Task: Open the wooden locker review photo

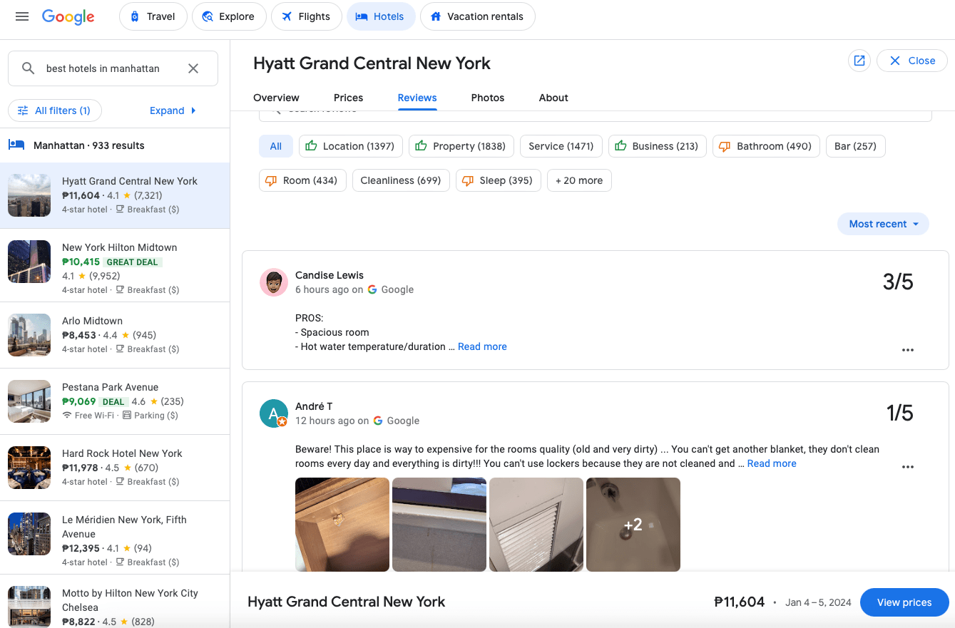Action: click(x=342, y=525)
